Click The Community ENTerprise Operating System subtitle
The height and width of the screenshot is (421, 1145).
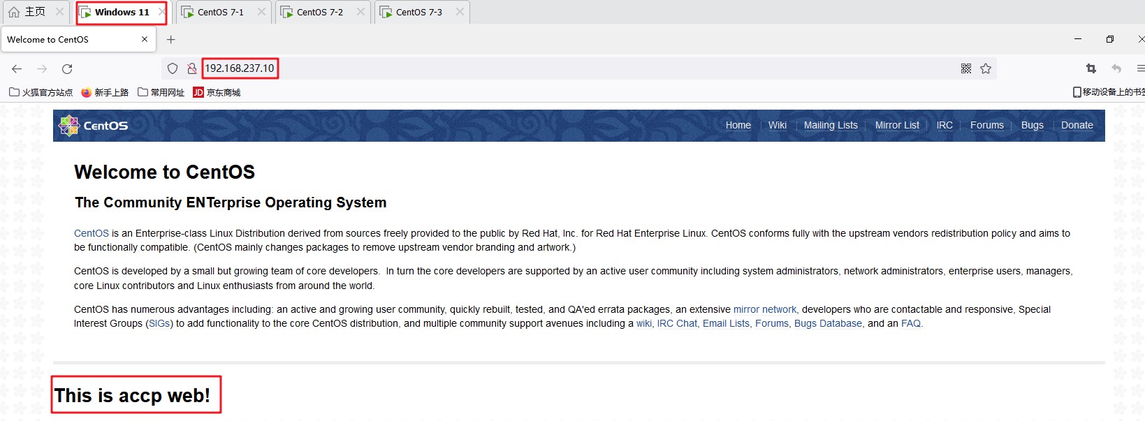pyautogui.click(x=231, y=202)
